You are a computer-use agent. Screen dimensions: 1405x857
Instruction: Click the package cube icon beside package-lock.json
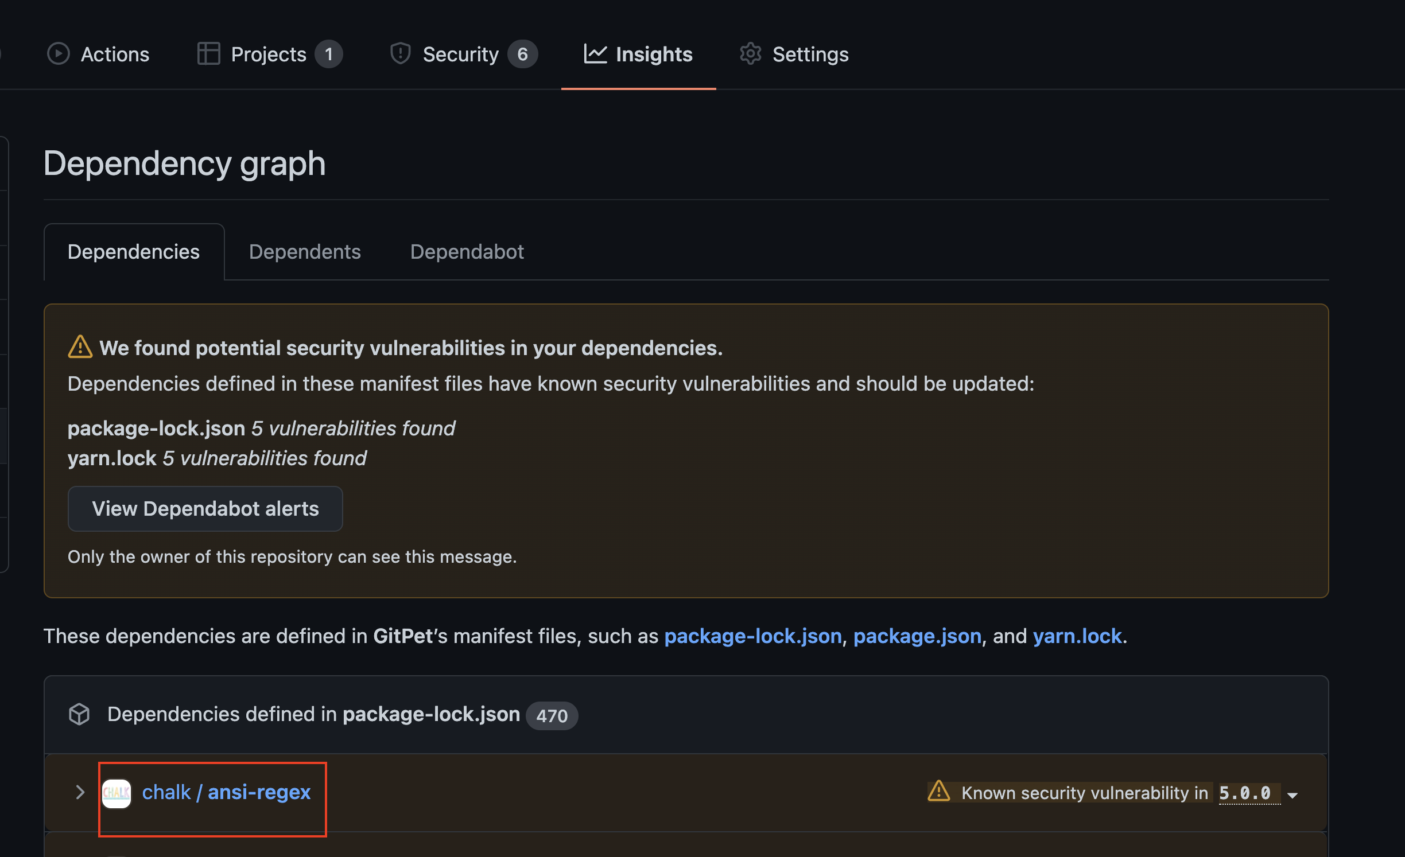pyautogui.click(x=79, y=714)
